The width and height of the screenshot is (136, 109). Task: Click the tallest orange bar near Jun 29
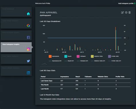115,39
